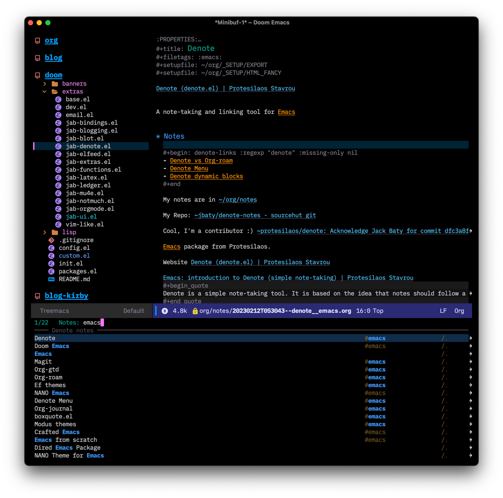Click the bookmark icon beside the org project
Image resolution: width=503 pixels, height=498 pixels.
pos(37,40)
